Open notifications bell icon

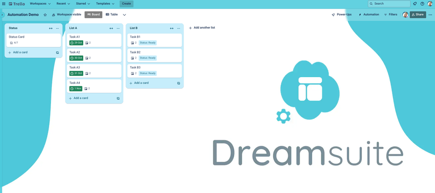[x=415, y=4]
